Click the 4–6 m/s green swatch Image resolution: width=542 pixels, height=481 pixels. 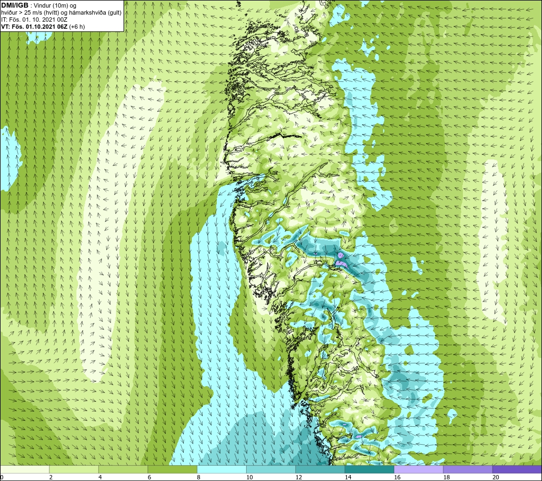123,469
